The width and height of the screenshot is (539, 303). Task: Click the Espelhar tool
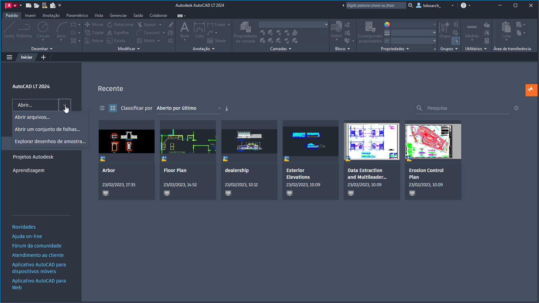click(x=118, y=32)
